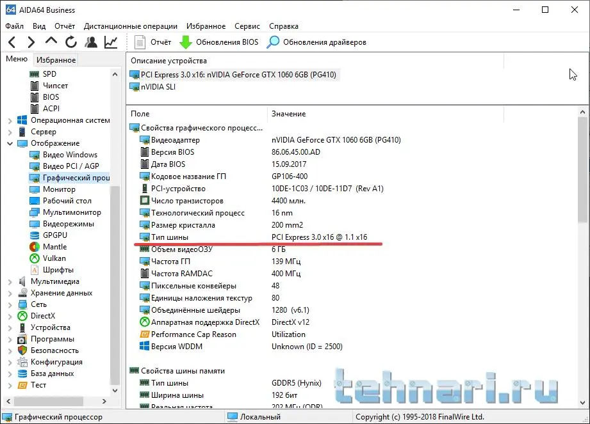
Task: Switch to the Меню tab
Action: point(17,59)
